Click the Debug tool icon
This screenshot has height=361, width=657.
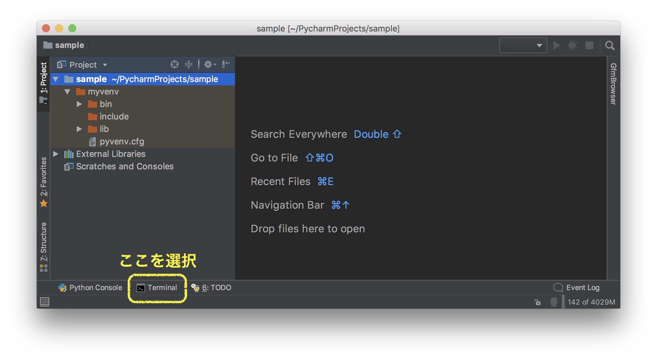coord(573,44)
